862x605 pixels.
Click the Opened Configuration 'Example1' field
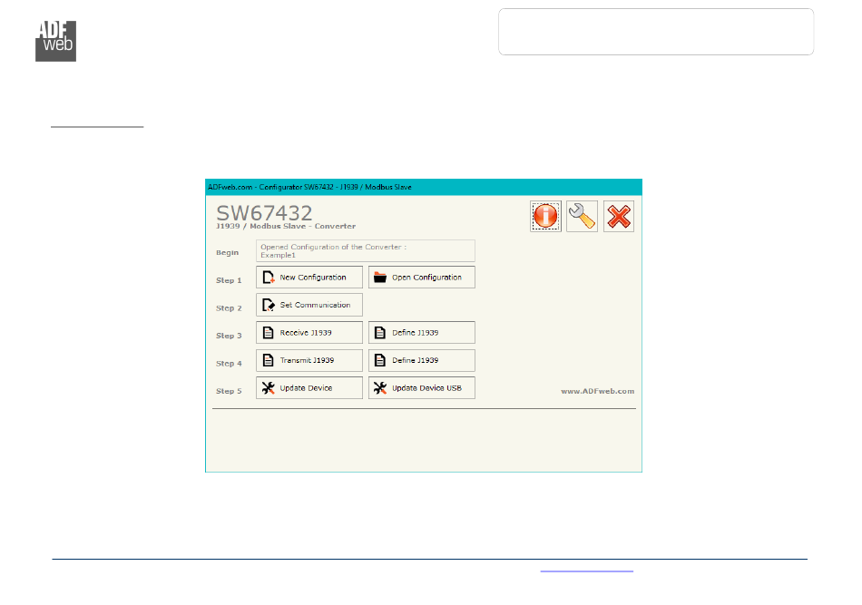[x=366, y=251]
